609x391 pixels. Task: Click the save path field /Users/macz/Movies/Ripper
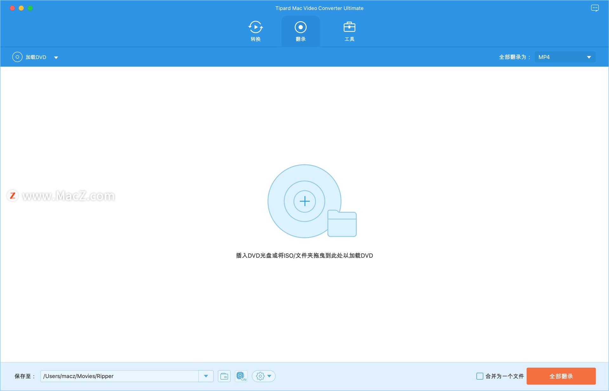(x=120, y=376)
